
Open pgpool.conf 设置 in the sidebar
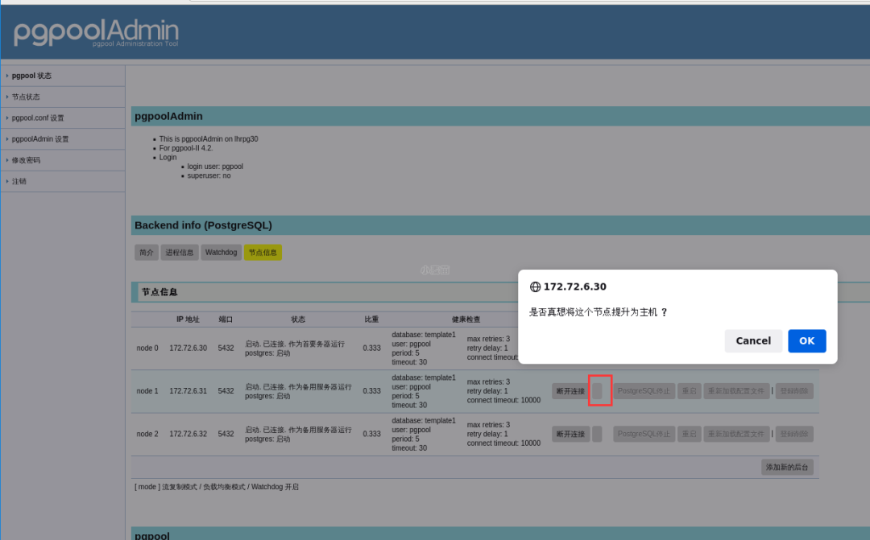coord(38,118)
